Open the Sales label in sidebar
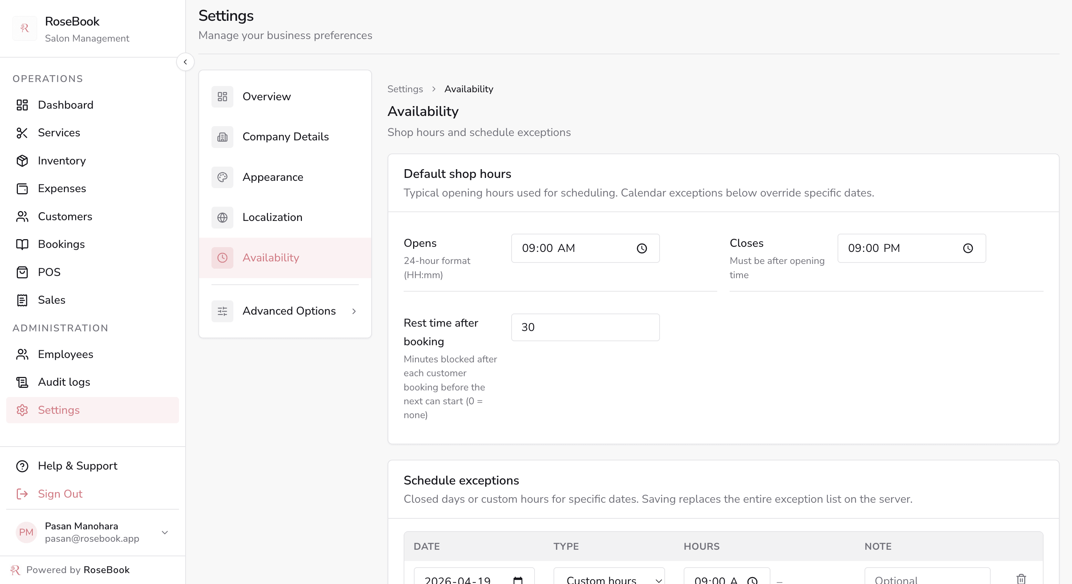1072x584 pixels. pyautogui.click(x=52, y=300)
